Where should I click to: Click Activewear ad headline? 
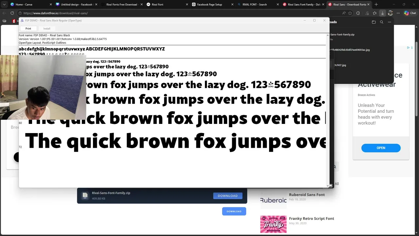coord(377,84)
